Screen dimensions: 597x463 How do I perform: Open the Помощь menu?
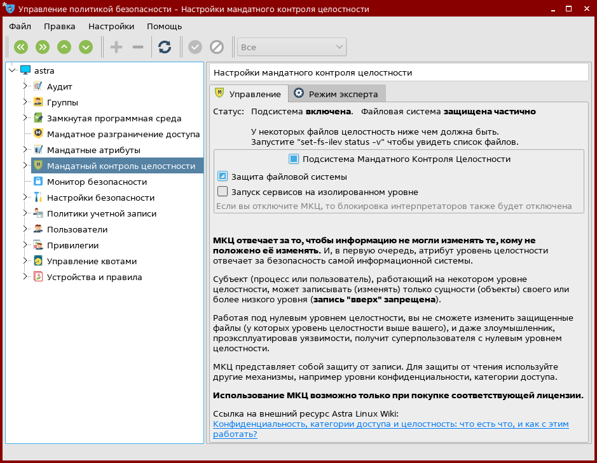tap(165, 26)
